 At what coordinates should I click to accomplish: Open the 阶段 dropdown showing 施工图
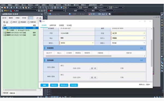(128, 33)
